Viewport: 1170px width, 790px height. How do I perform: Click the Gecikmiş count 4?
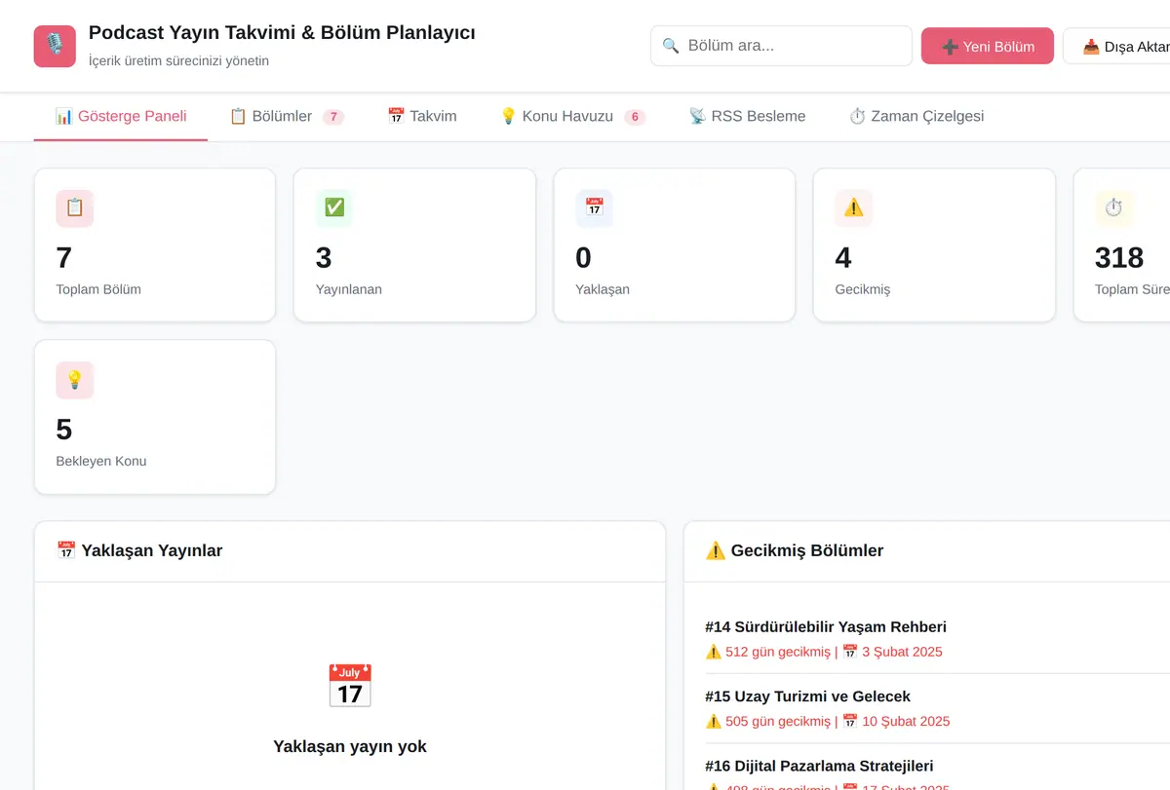(x=843, y=258)
